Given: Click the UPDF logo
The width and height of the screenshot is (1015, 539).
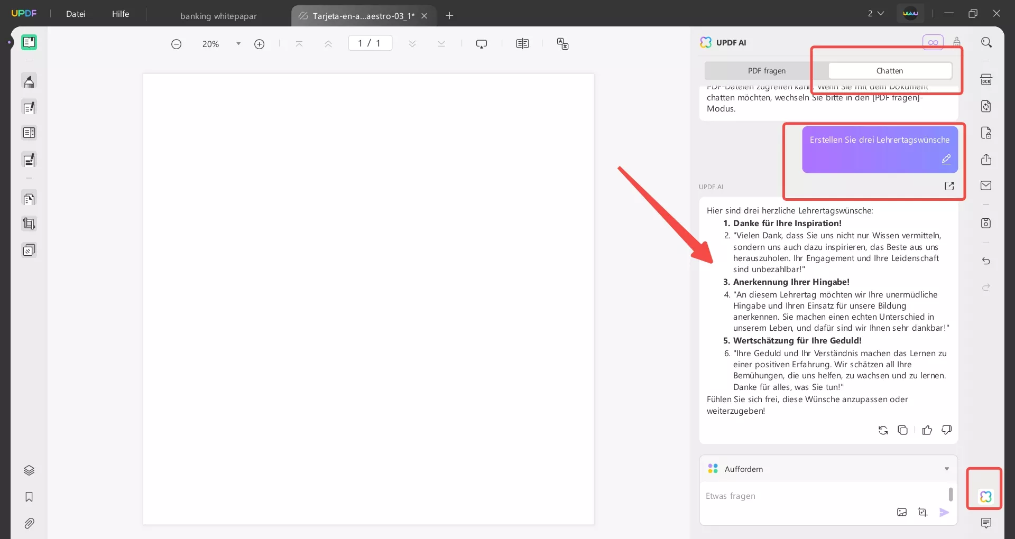Looking at the screenshot, I should (24, 13).
